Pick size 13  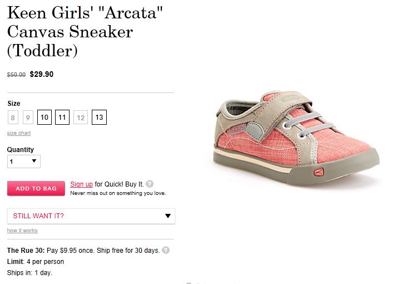pos(99,117)
